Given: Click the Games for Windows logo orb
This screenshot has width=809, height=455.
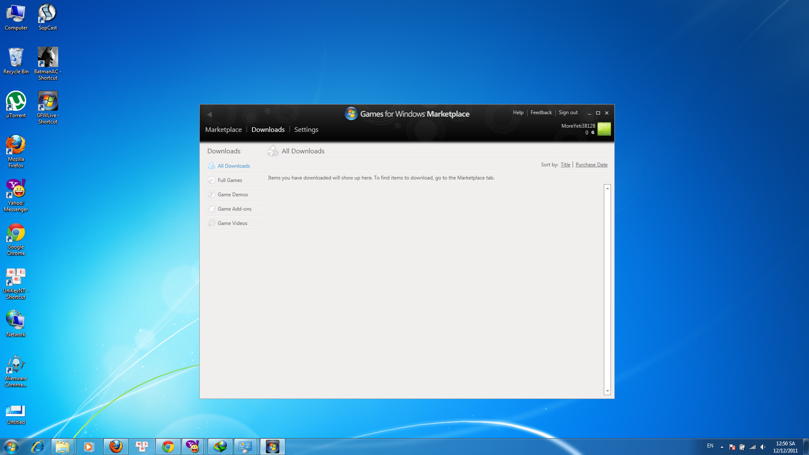Looking at the screenshot, I should (351, 114).
